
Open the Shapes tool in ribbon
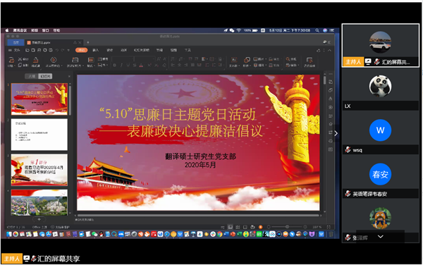pyautogui.click(x=247, y=60)
